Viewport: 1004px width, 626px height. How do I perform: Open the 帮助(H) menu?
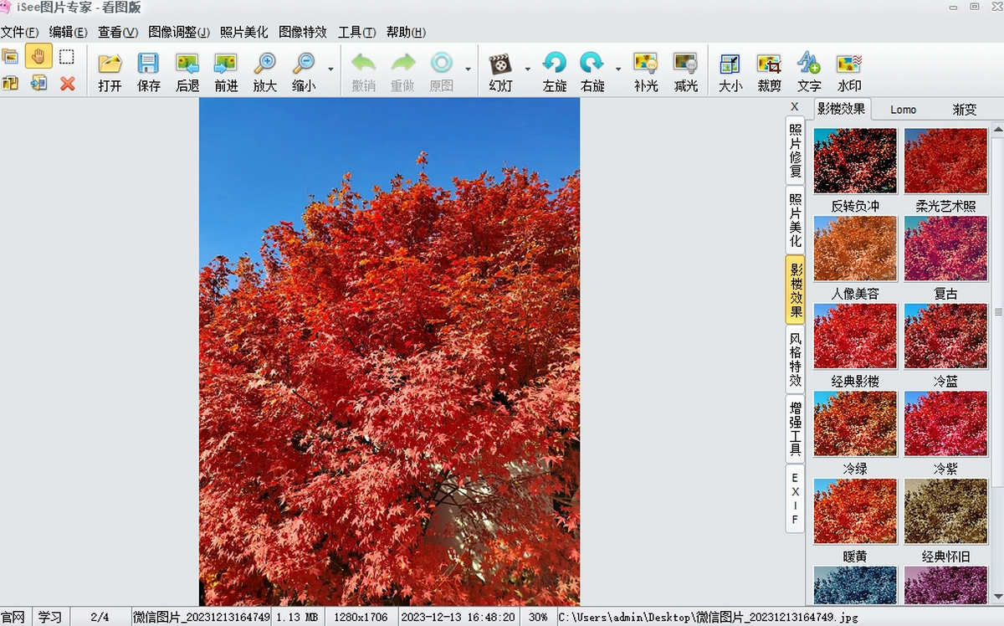coord(407,33)
